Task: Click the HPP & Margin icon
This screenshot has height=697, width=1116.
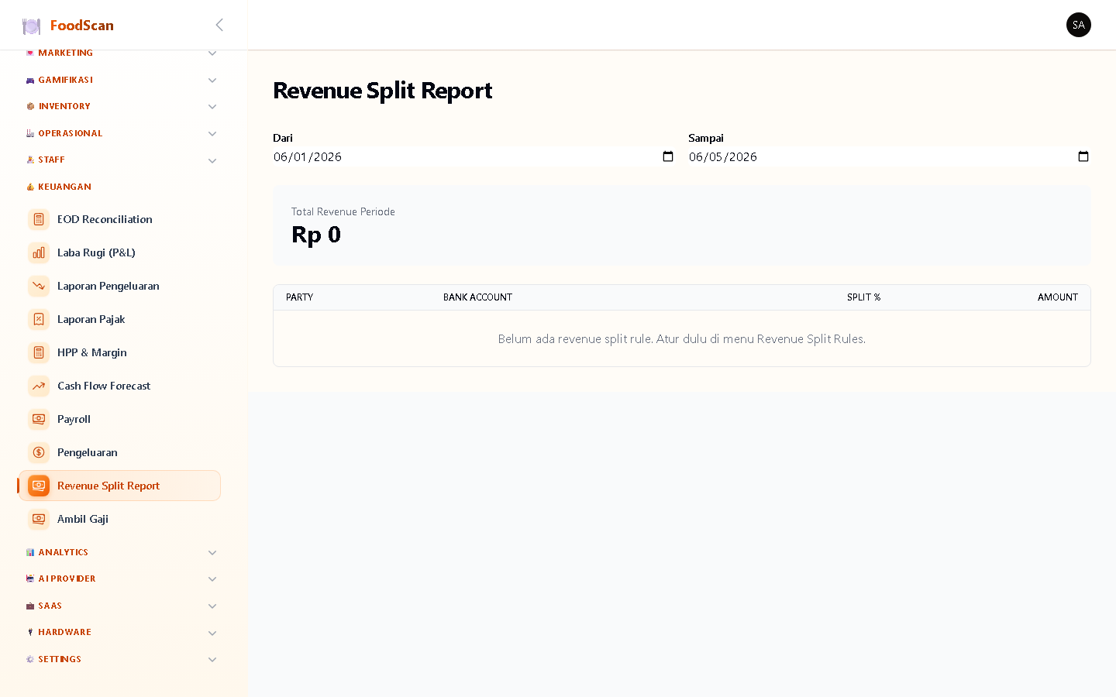Action: (x=39, y=352)
